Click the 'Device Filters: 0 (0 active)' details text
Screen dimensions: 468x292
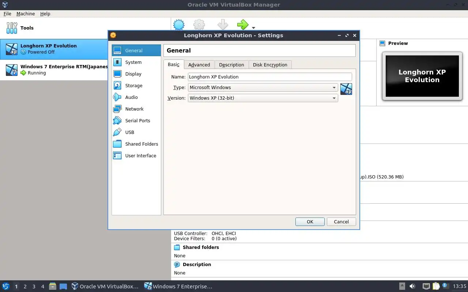pos(205,238)
